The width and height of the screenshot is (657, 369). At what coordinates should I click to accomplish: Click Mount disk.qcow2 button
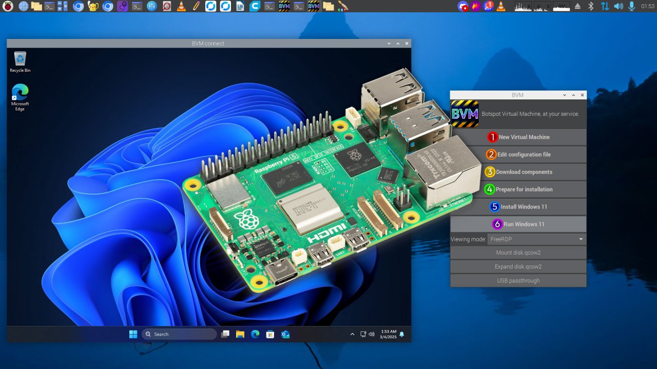tap(518, 253)
